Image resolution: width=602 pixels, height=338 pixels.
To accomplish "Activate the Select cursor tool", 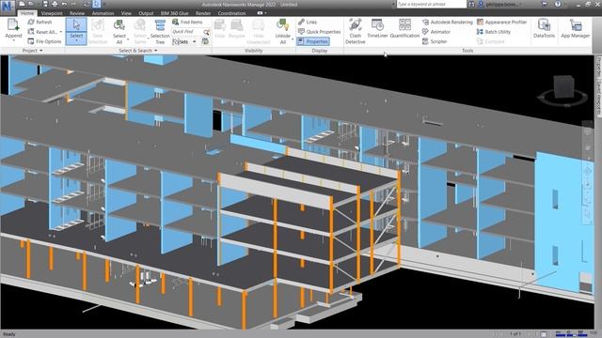I will (x=76, y=25).
